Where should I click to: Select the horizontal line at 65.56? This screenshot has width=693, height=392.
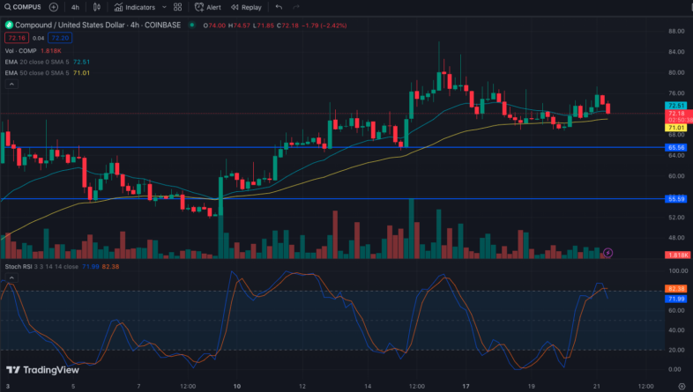point(332,147)
